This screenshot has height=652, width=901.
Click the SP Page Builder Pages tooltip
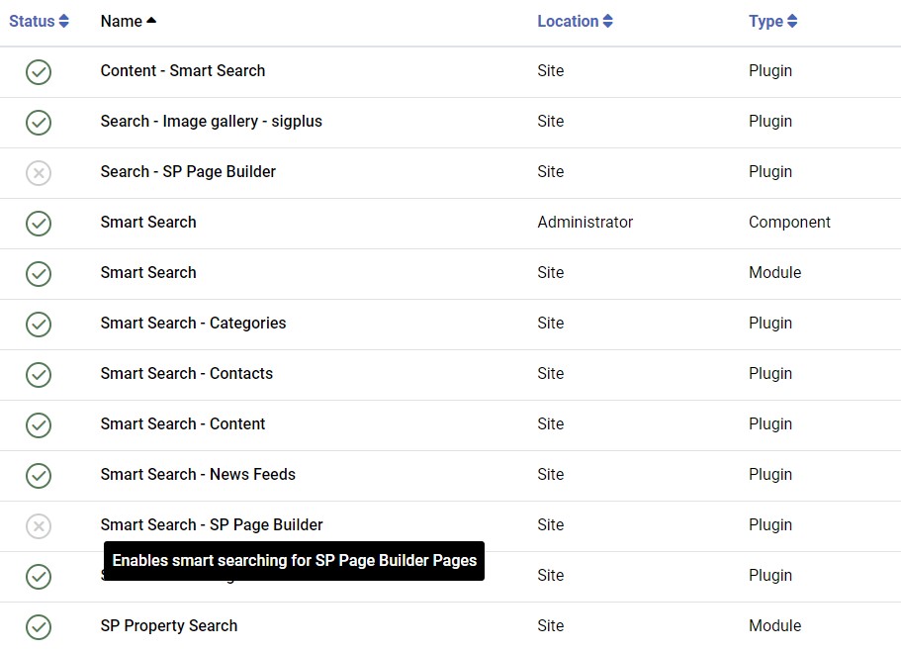[x=294, y=561]
